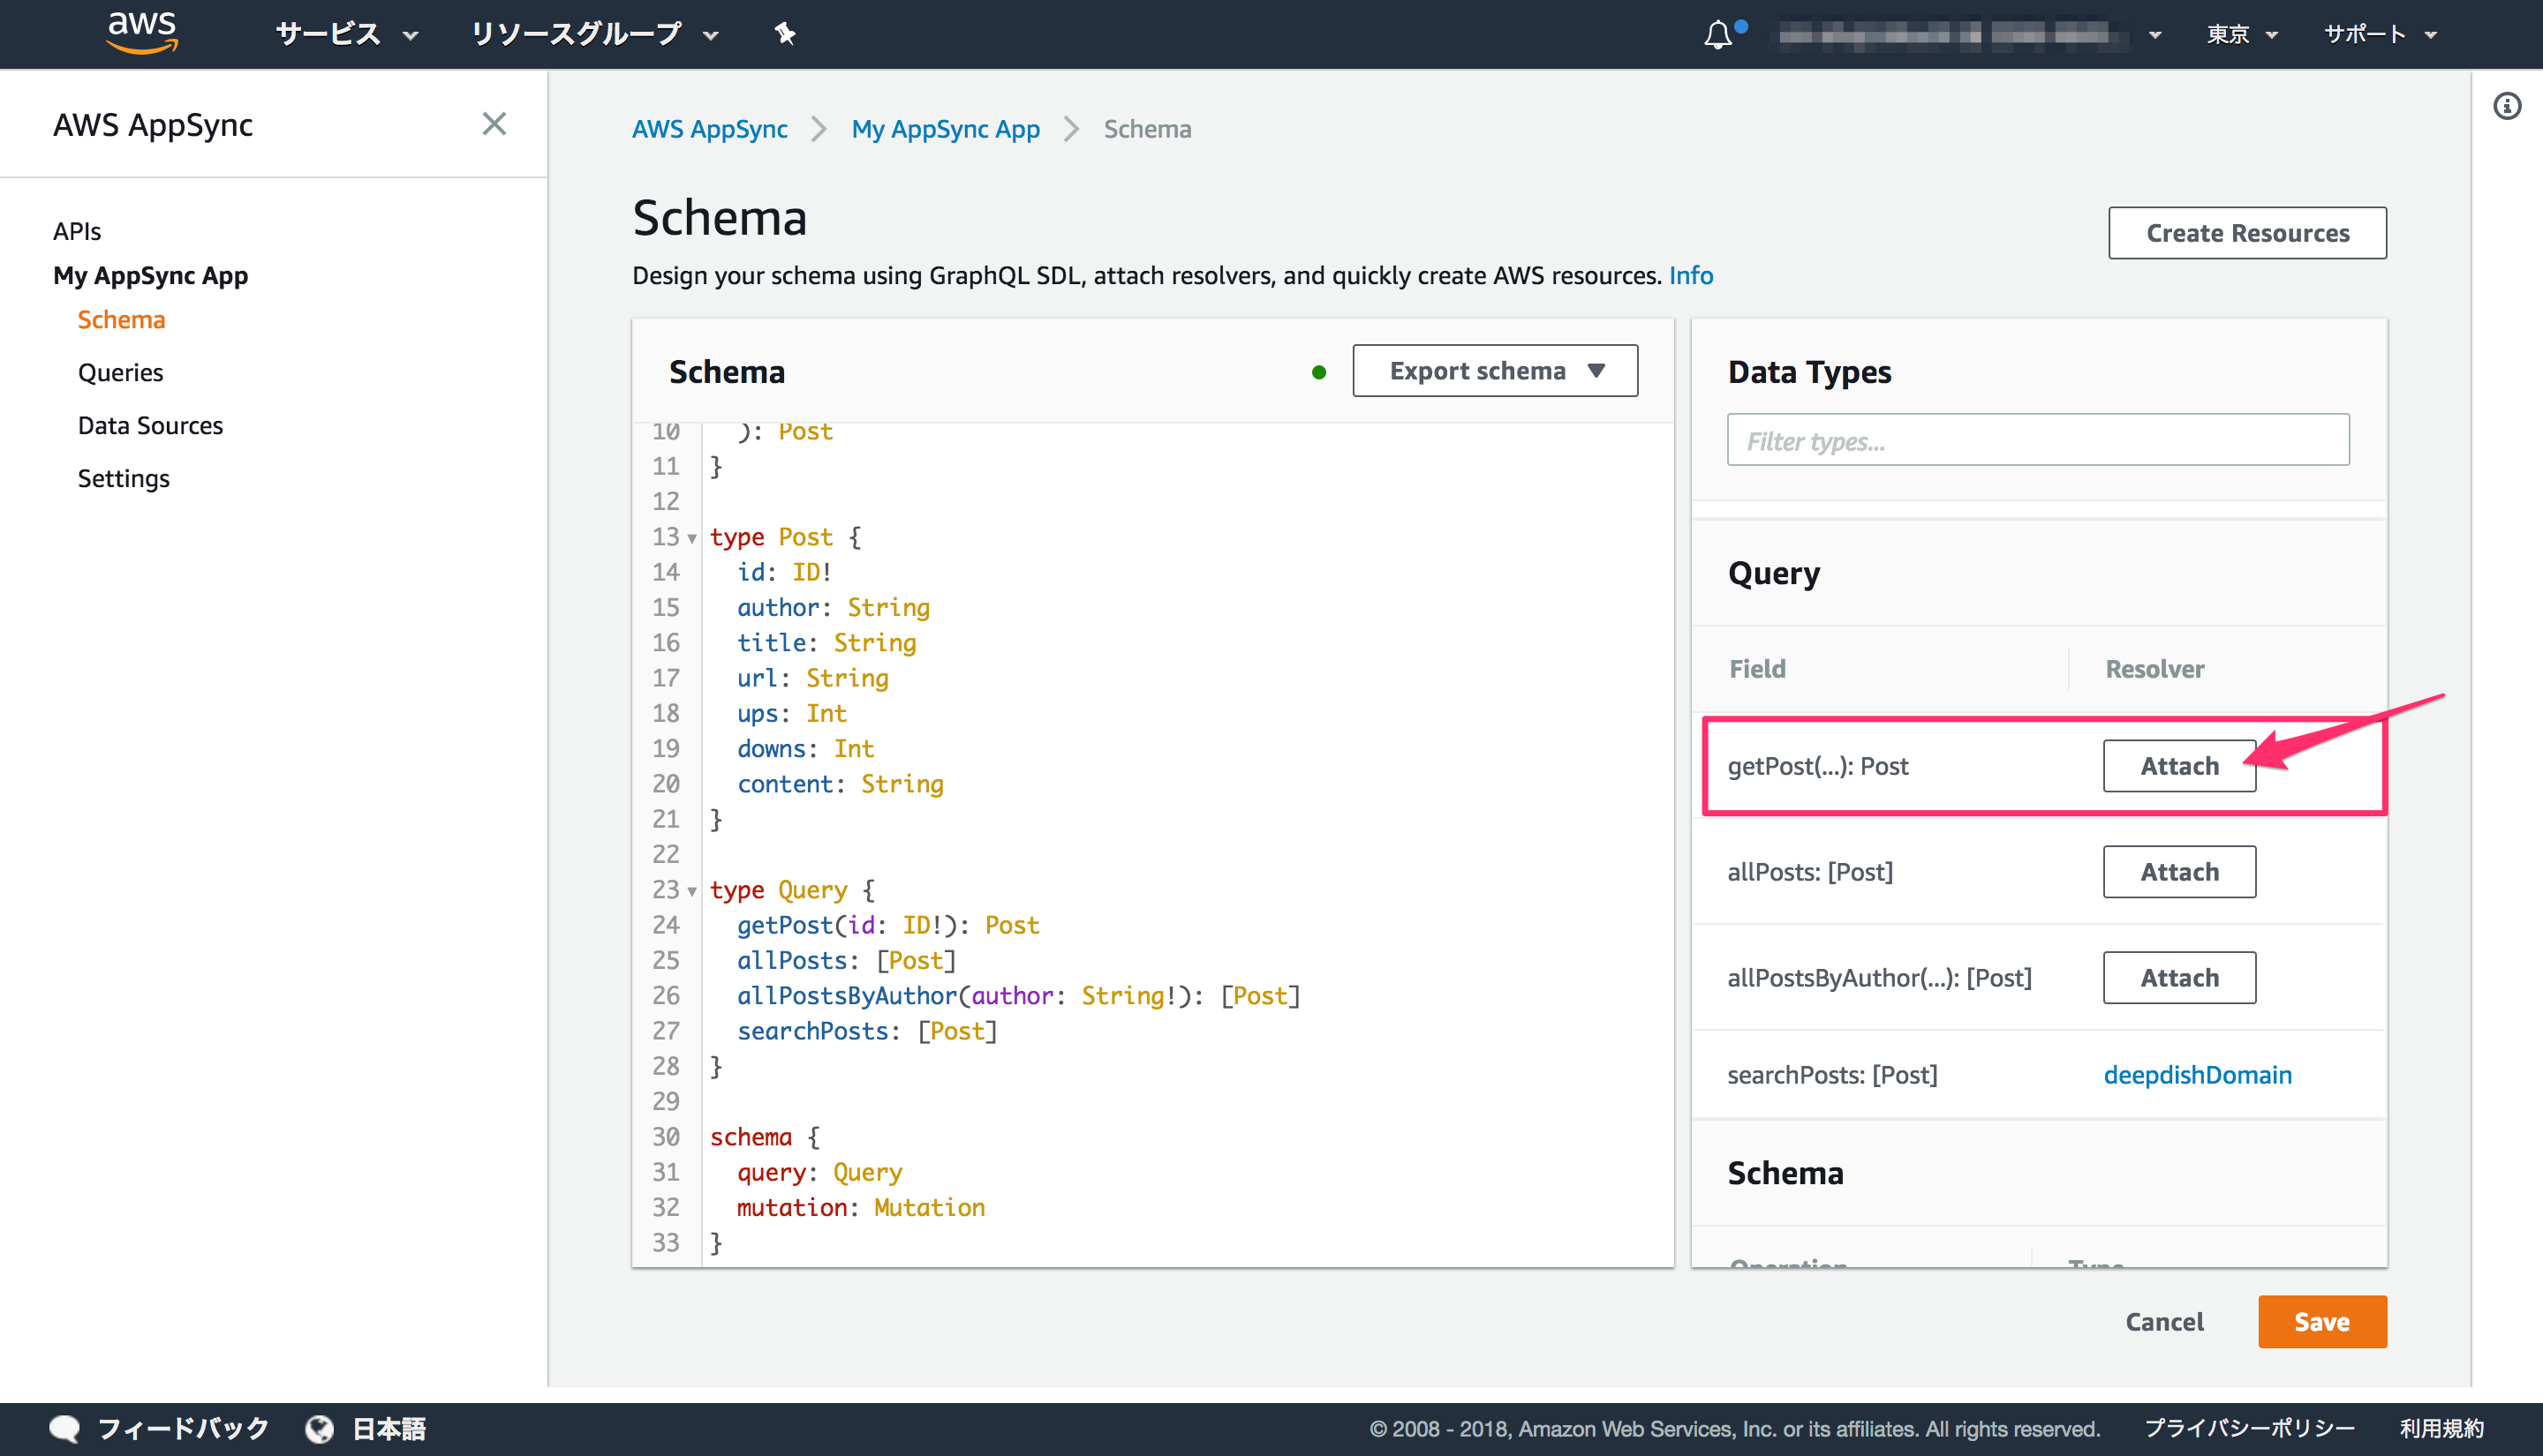Attach a resolver to allPostsByAuthor
This screenshot has height=1456, width=2543.
[x=2179, y=978]
